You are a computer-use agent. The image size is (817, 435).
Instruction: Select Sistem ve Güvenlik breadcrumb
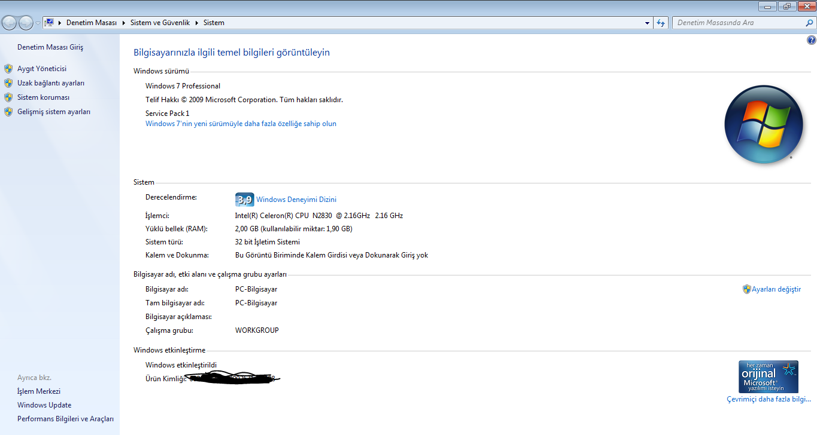160,23
